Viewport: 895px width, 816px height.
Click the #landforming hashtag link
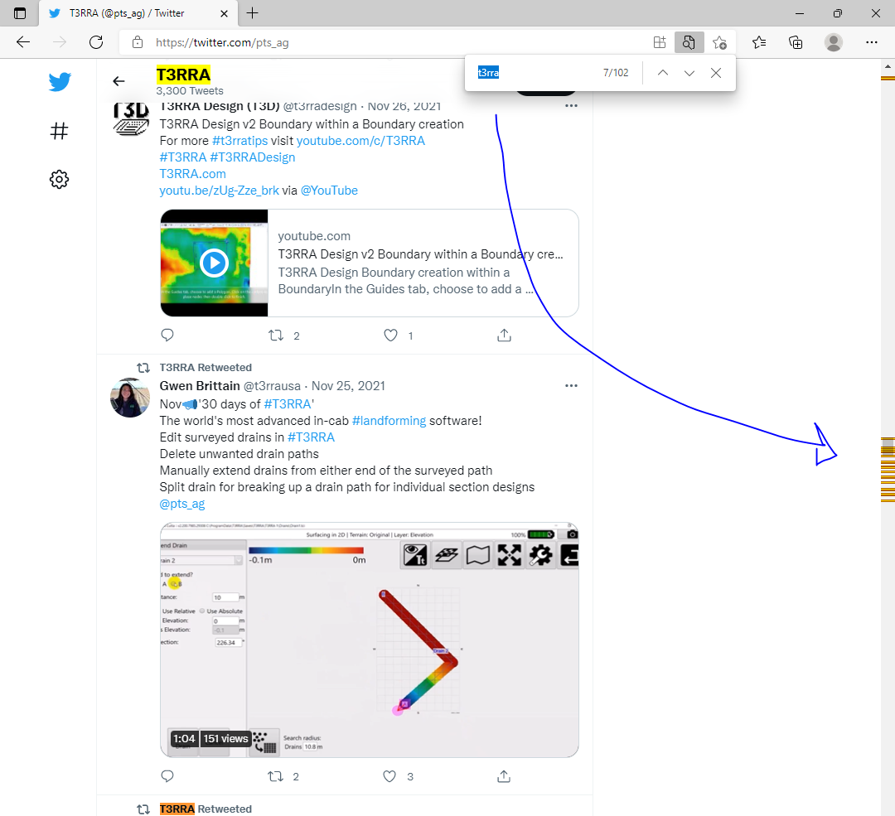[389, 421]
